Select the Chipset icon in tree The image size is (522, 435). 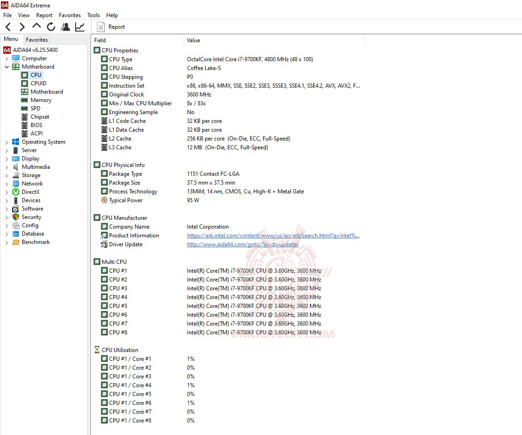(25, 117)
